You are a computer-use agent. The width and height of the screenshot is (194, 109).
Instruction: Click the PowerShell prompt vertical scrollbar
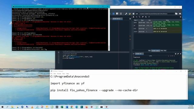[109, 29]
